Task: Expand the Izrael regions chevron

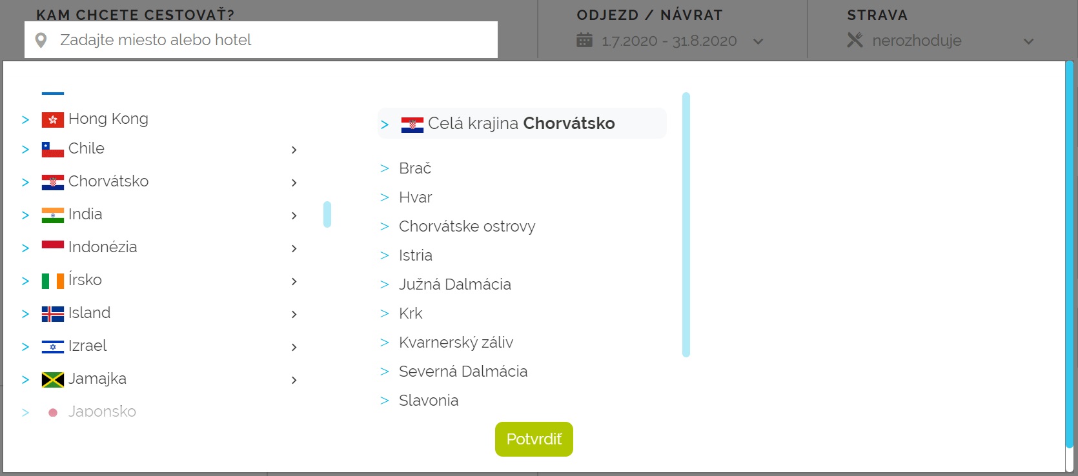Action: click(x=294, y=347)
